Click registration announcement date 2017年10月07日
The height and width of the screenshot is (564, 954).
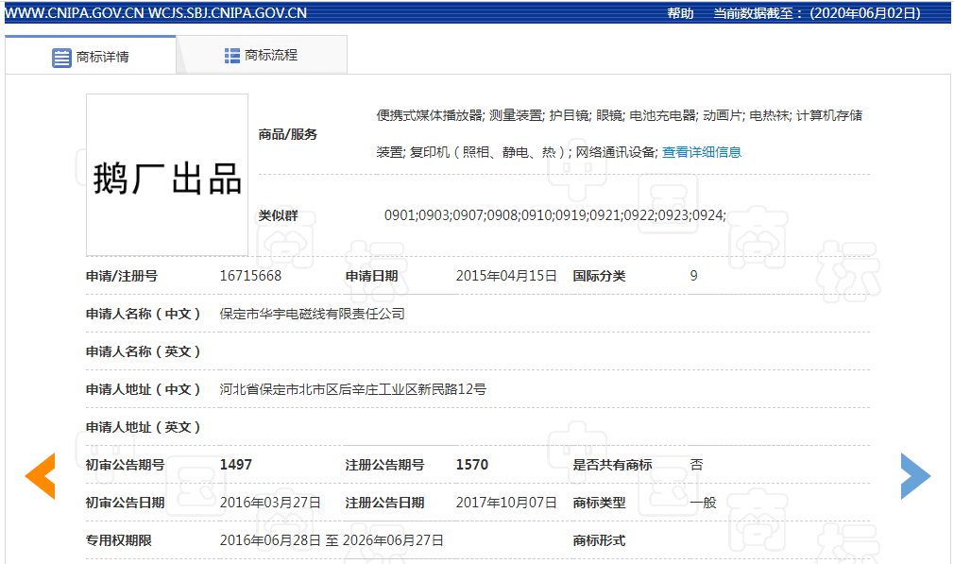tap(506, 503)
